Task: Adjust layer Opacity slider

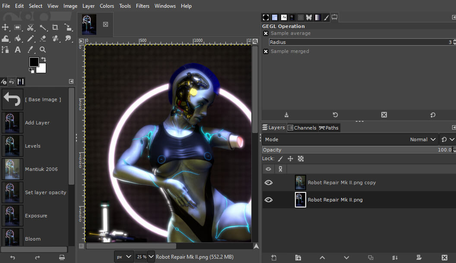Action: (358, 150)
